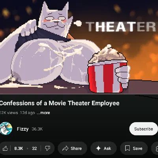The width and height of the screenshot is (158, 158).
Task: Click the 8.3K like count
Action: coord(19,149)
